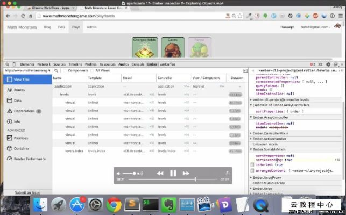Image resolution: width=346 pixels, height=215 pixels.
Task: Expand Ember.Array section
Action: [295, 189]
